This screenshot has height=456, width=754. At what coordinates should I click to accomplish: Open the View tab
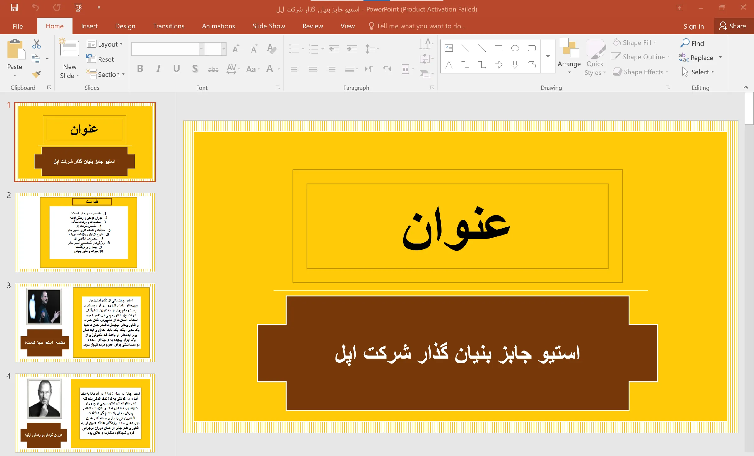point(348,26)
